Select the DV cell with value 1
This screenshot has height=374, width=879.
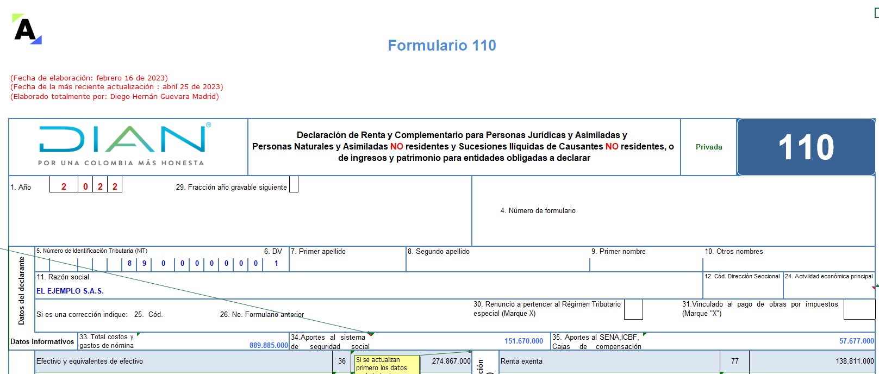(276, 263)
